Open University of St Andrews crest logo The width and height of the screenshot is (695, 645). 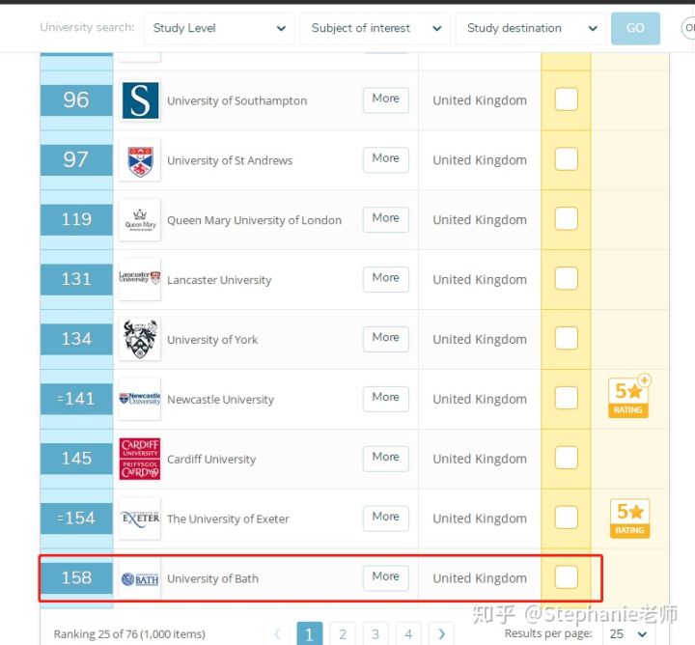click(x=140, y=160)
